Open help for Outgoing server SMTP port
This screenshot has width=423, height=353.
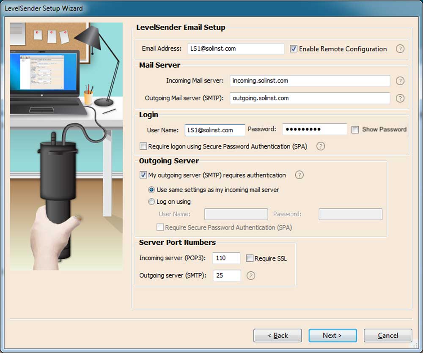tap(251, 276)
